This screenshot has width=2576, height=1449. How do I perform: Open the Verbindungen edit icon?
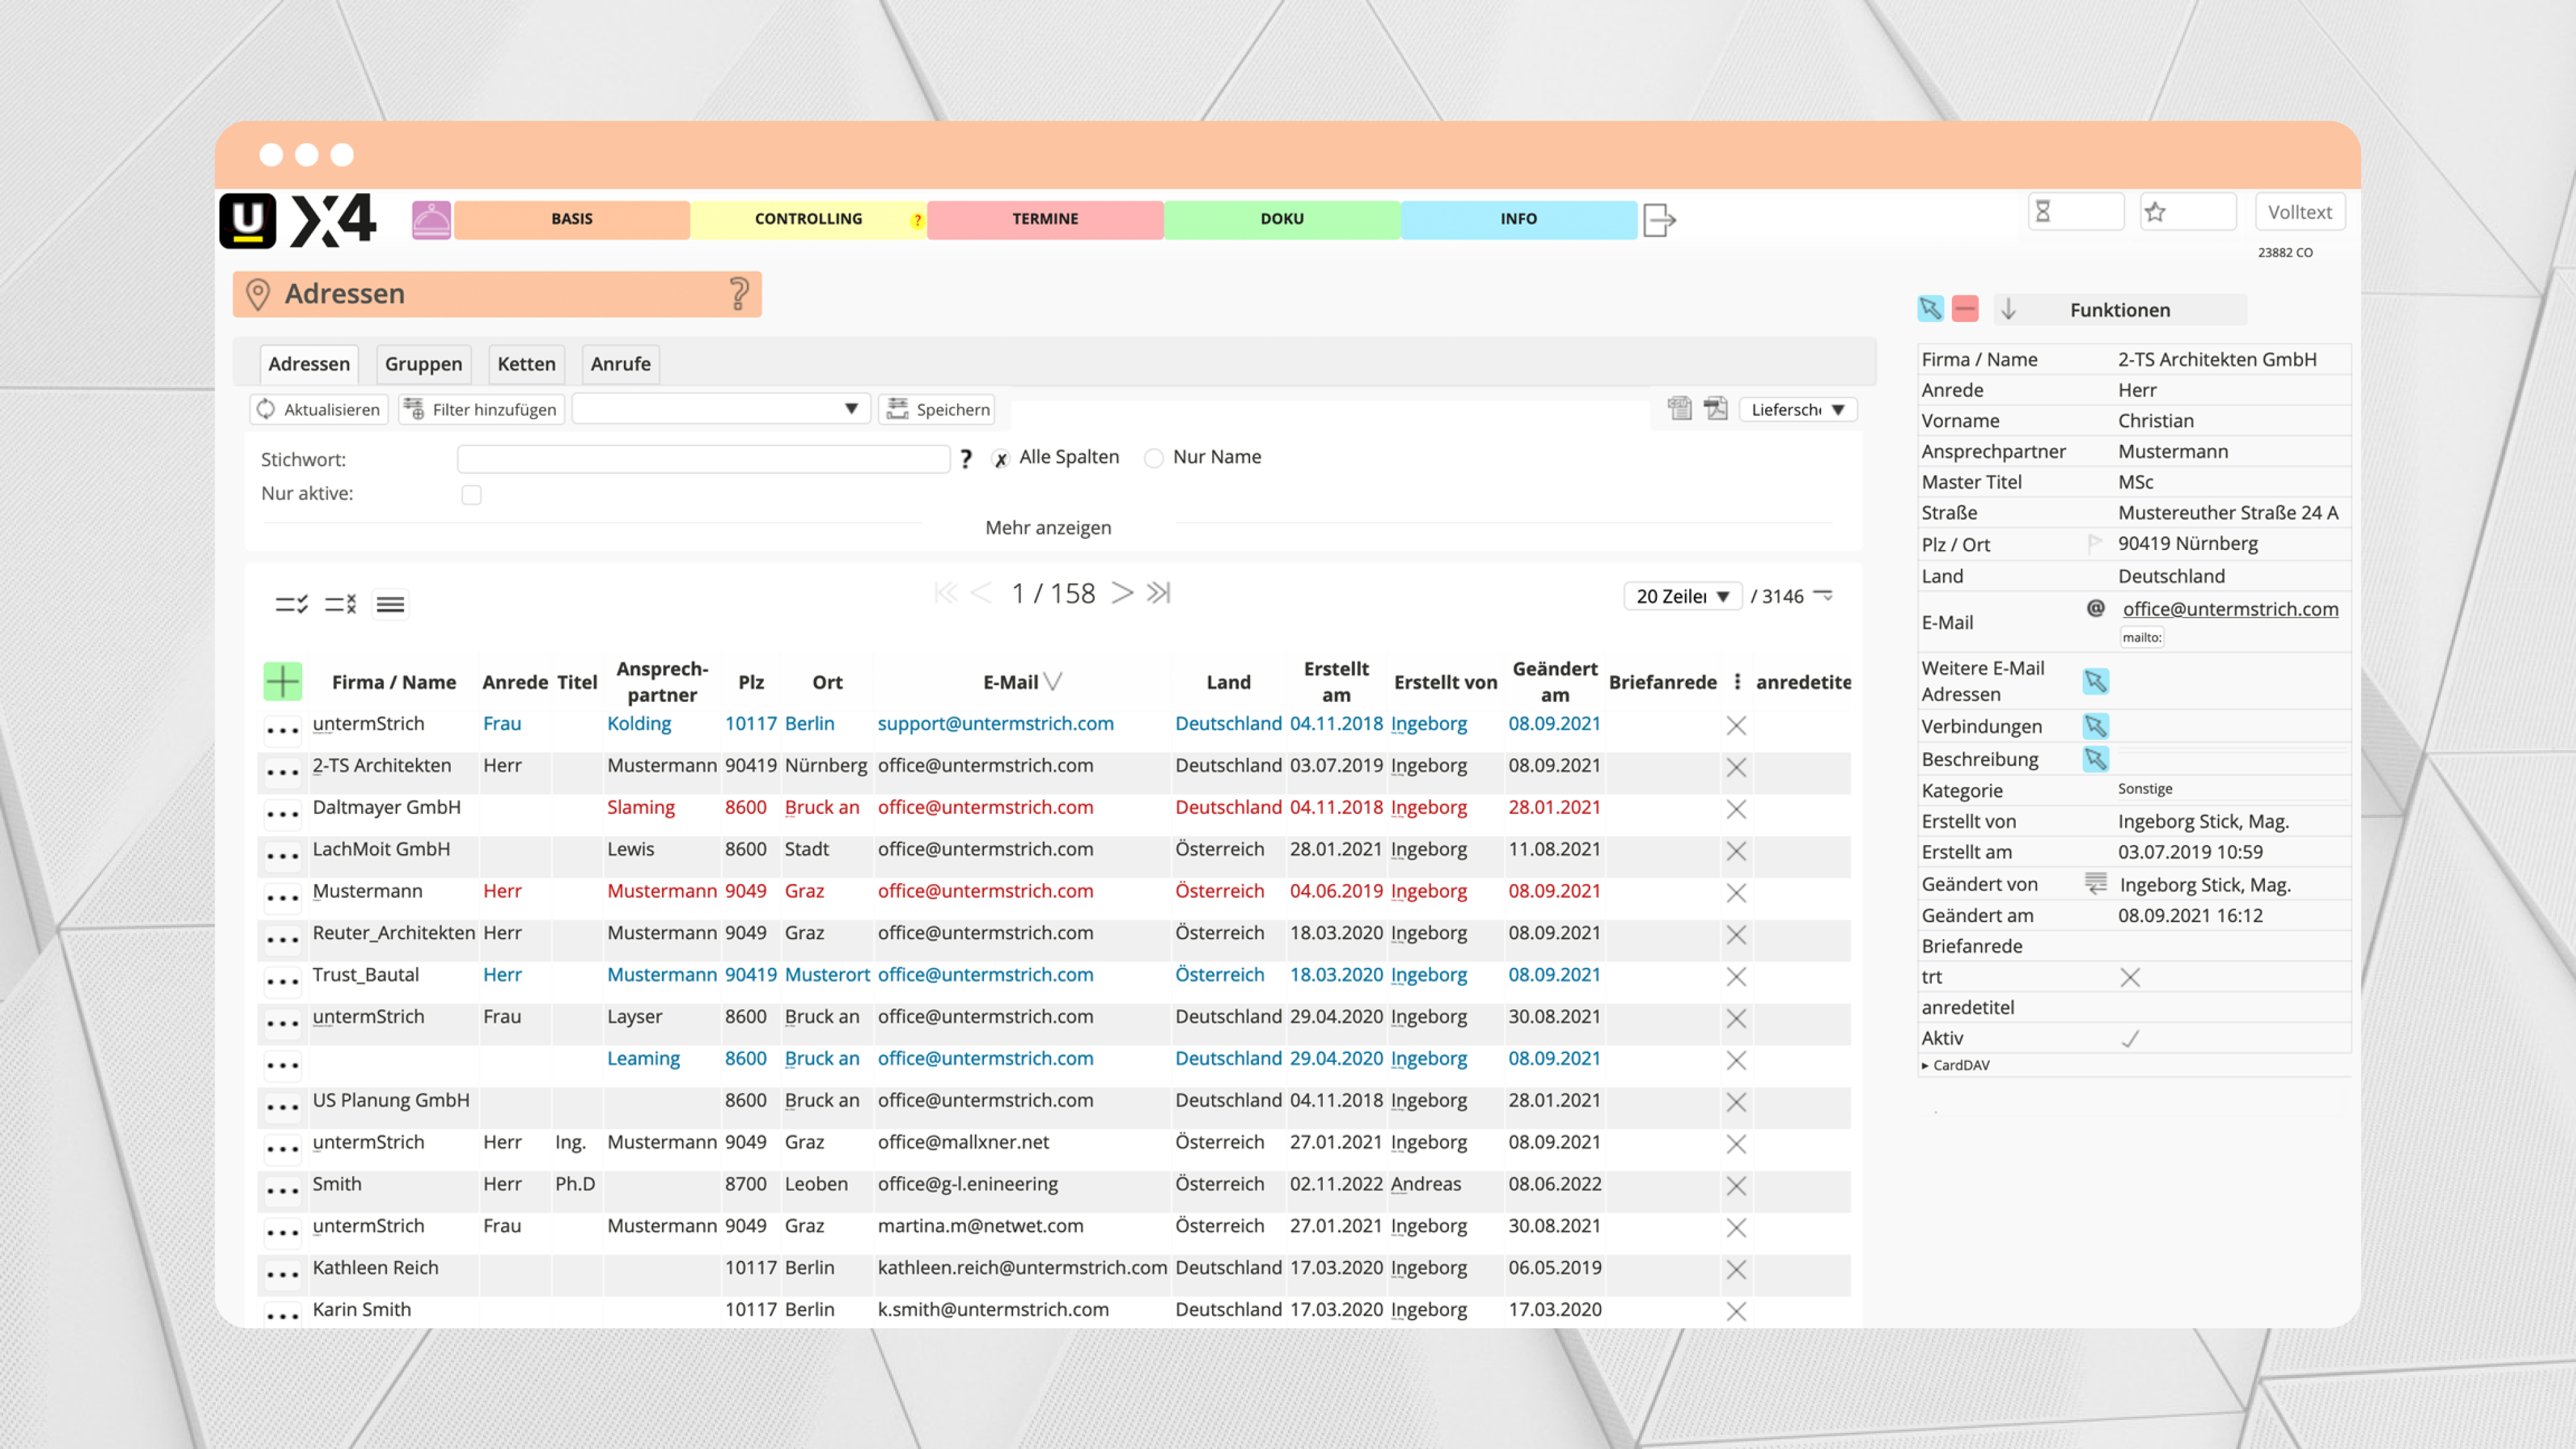point(2095,726)
